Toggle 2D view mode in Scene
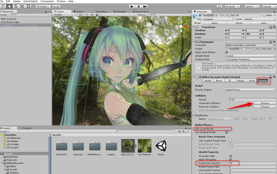The image size is (277, 174). [x=80, y=15]
